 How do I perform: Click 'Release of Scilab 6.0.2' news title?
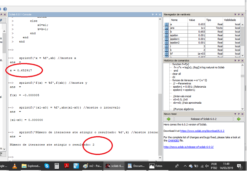coord(204,119)
